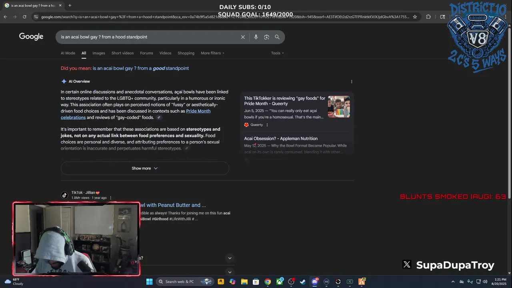The height and width of the screenshot is (288, 512).
Task: Open AI Overview three-dot options menu
Action: 352,82
